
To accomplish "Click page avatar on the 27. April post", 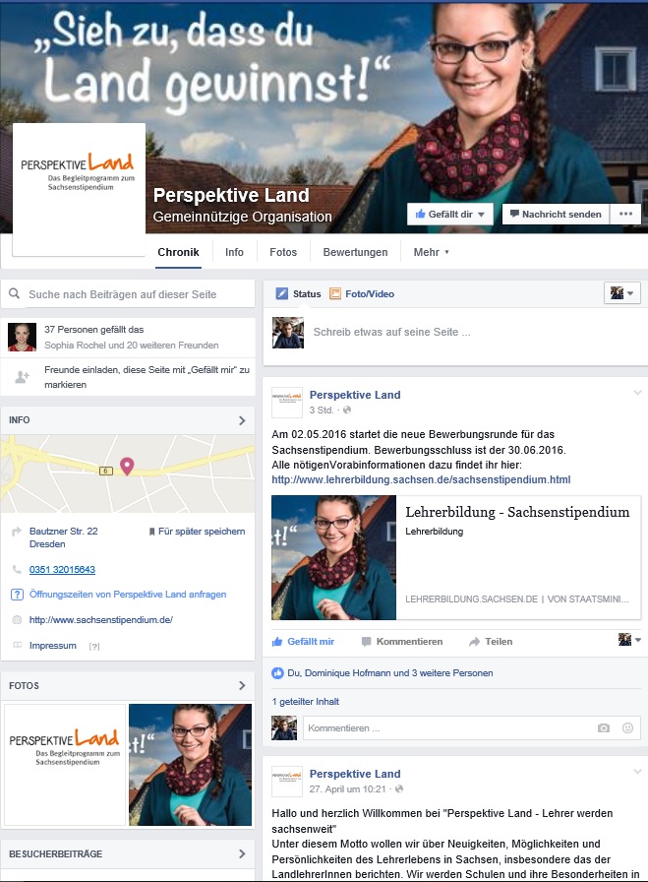I will point(287,782).
